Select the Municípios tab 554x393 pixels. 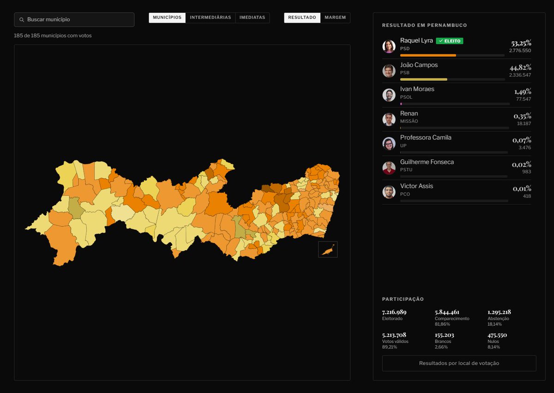pos(167,18)
